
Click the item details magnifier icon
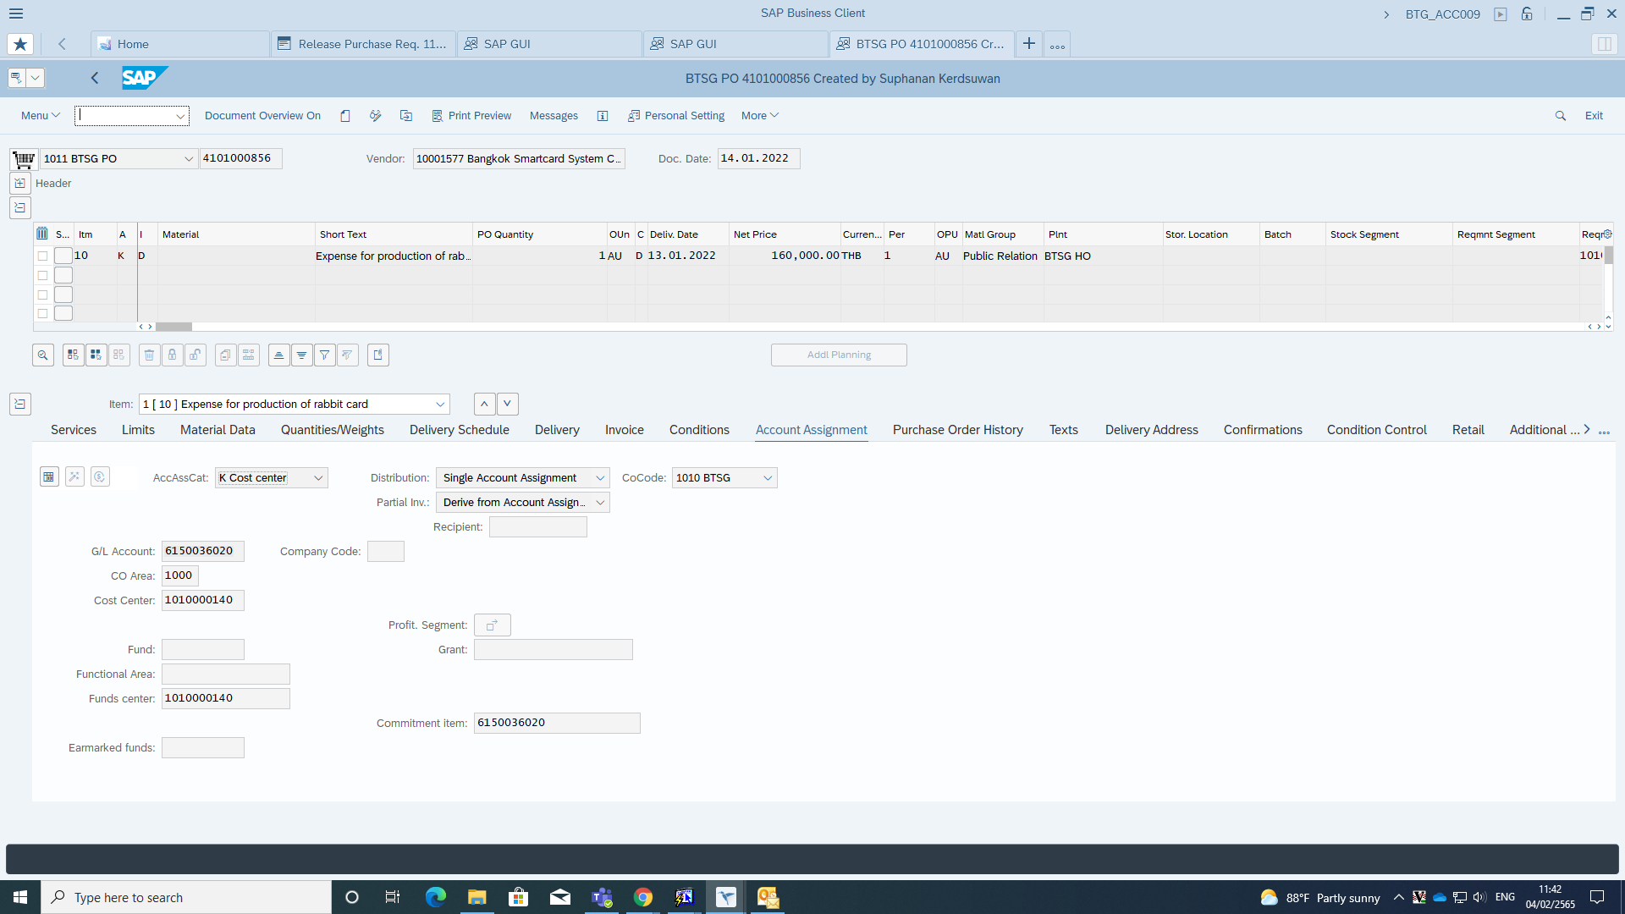tap(43, 355)
